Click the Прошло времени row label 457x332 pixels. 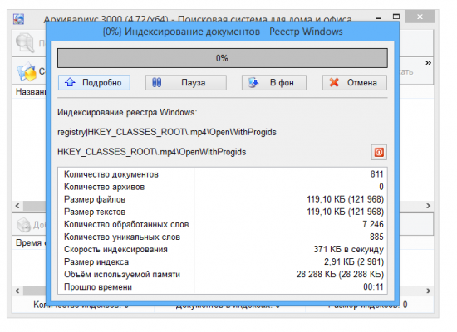[x=98, y=287]
